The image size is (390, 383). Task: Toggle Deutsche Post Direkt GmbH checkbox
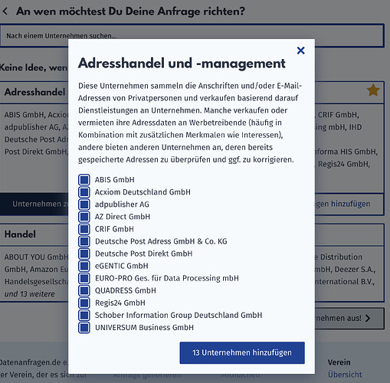coord(84,254)
